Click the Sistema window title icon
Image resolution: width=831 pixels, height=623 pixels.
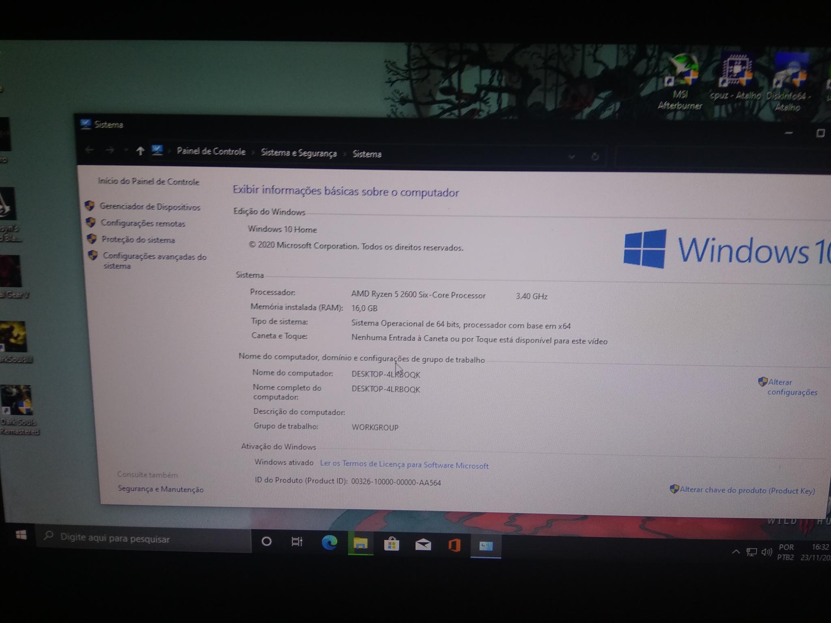pos(85,124)
